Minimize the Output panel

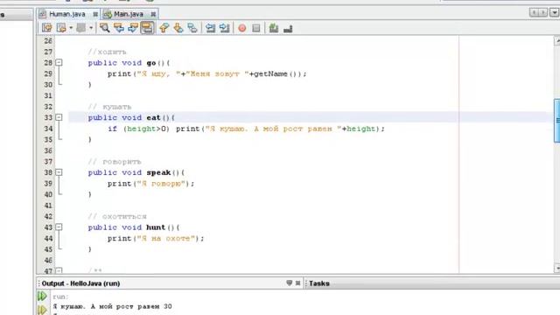click(x=290, y=283)
